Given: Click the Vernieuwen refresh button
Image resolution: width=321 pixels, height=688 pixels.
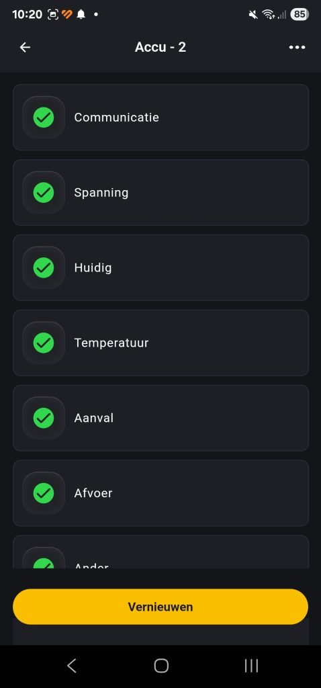Looking at the screenshot, I should pyautogui.click(x=160, y=607).
